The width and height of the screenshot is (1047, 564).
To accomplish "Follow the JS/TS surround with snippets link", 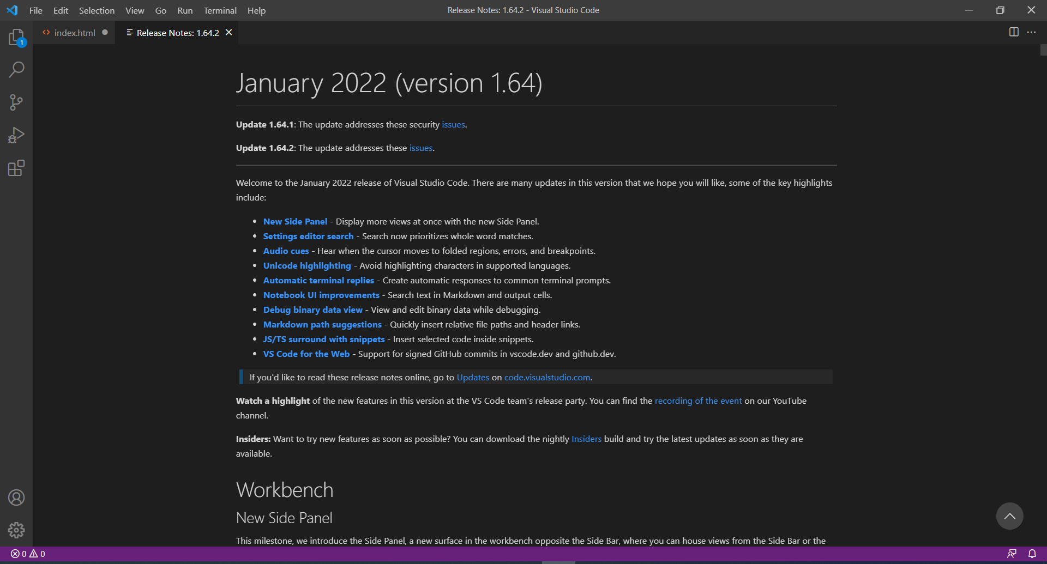I will [324, 339].
